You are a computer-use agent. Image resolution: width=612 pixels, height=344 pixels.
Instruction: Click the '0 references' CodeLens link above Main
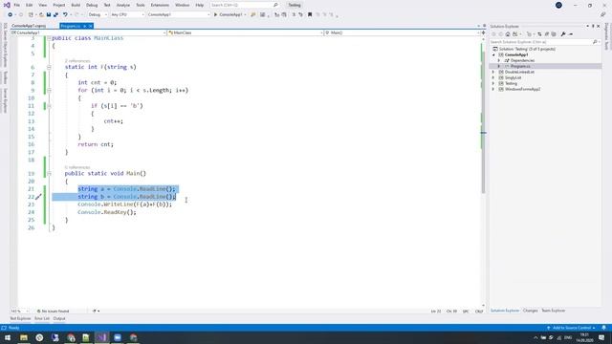click(77, 167)
